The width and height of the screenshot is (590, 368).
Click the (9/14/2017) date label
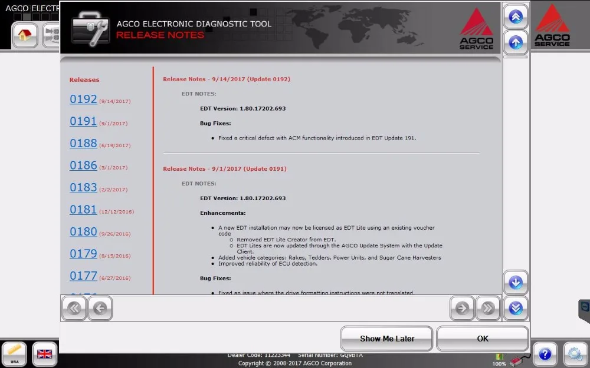115,101
